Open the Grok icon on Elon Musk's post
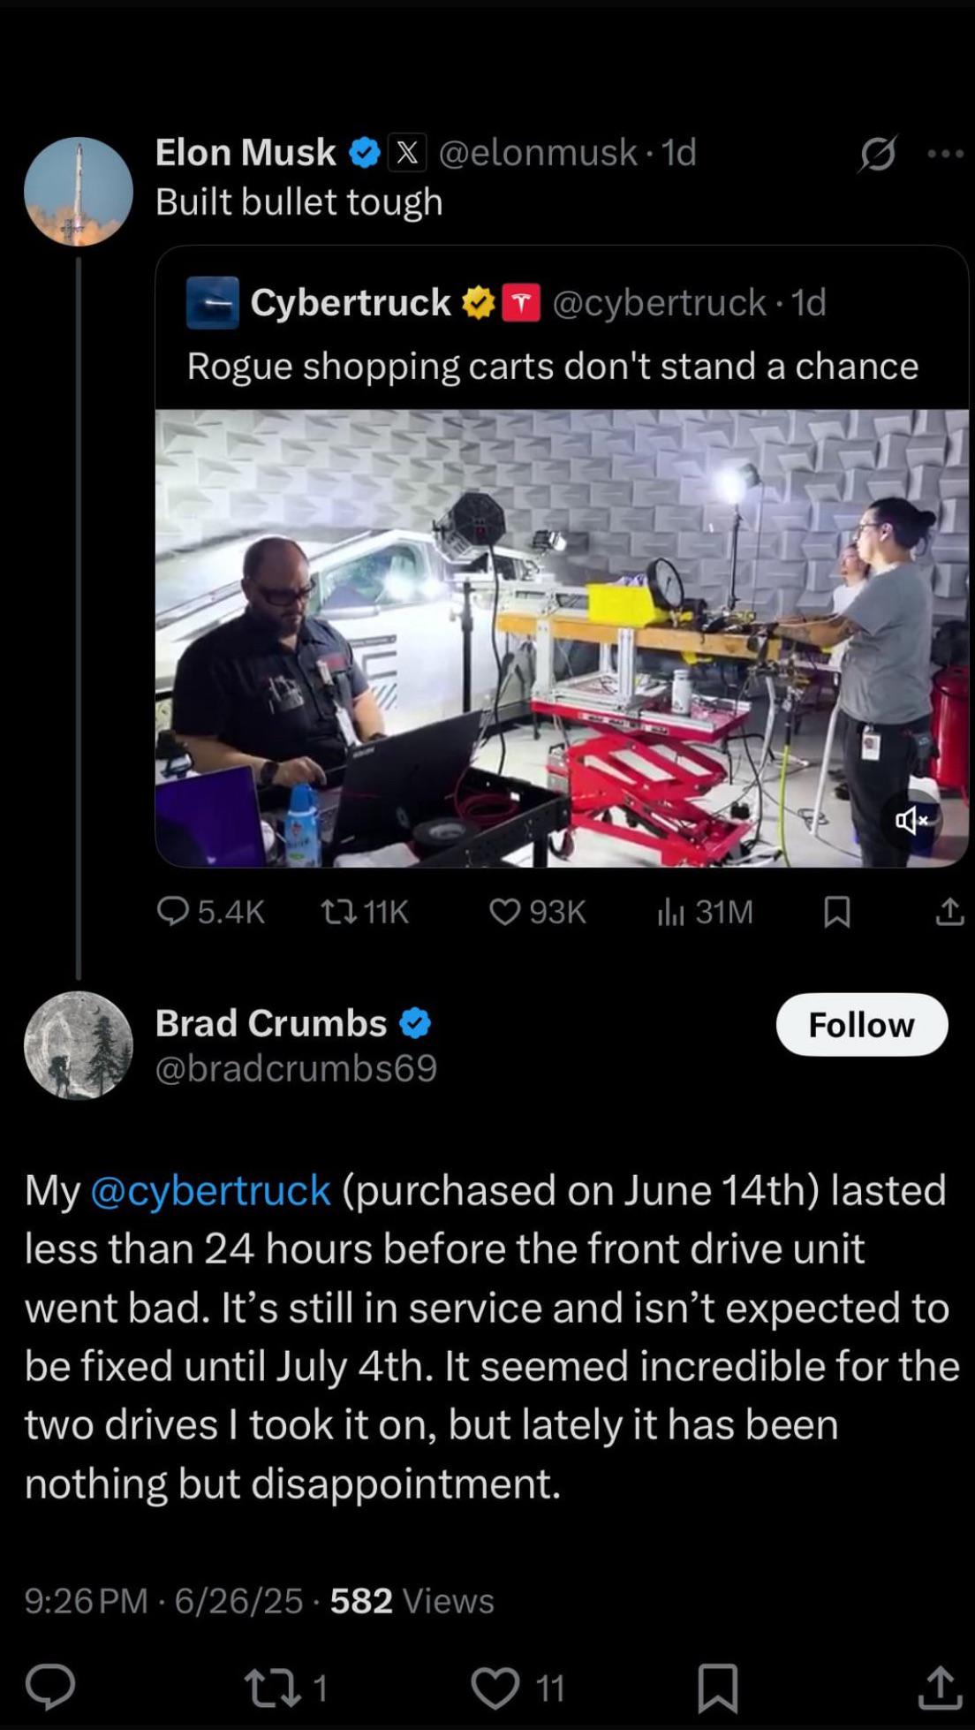The height and width of the screenshot is (1730, 975). coord(877,154)
